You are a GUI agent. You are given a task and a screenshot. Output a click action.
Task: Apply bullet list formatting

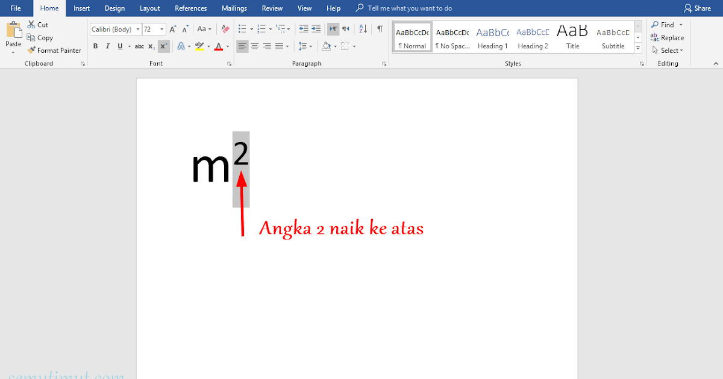[x=242, y=29]
